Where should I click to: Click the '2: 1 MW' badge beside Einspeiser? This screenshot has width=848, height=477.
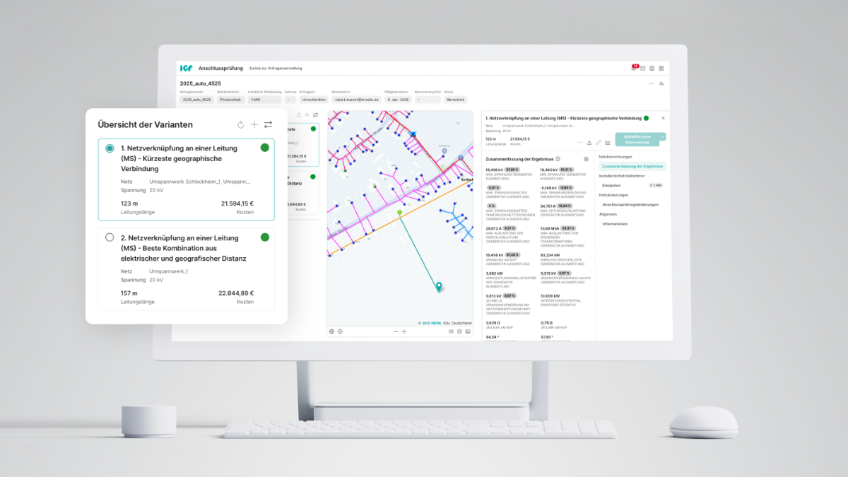coord(656,185)
